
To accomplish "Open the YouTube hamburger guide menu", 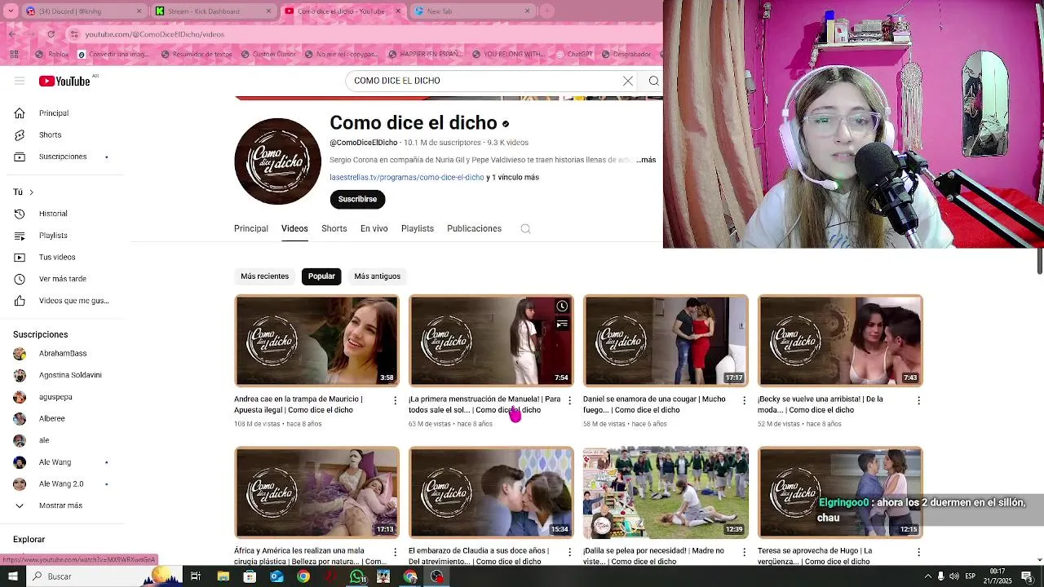I will 20,81.
